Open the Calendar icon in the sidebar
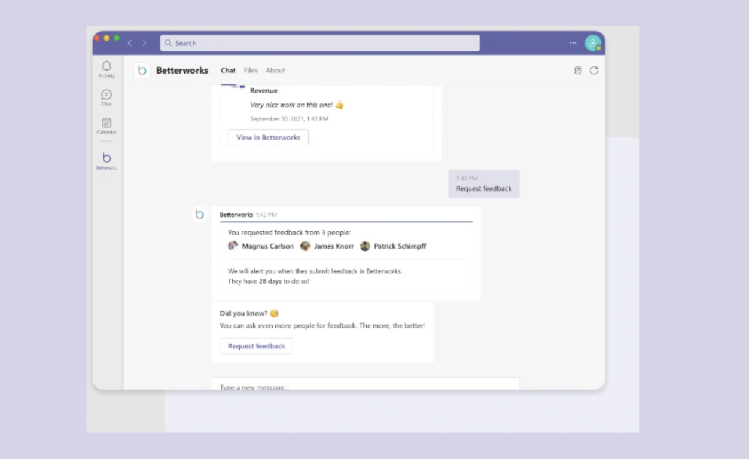Screen dimensions: 749x459 coord(106,126)
